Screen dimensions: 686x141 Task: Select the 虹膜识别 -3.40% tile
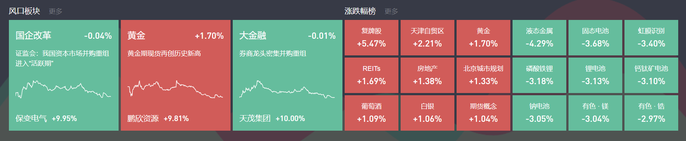click(651, 38)
